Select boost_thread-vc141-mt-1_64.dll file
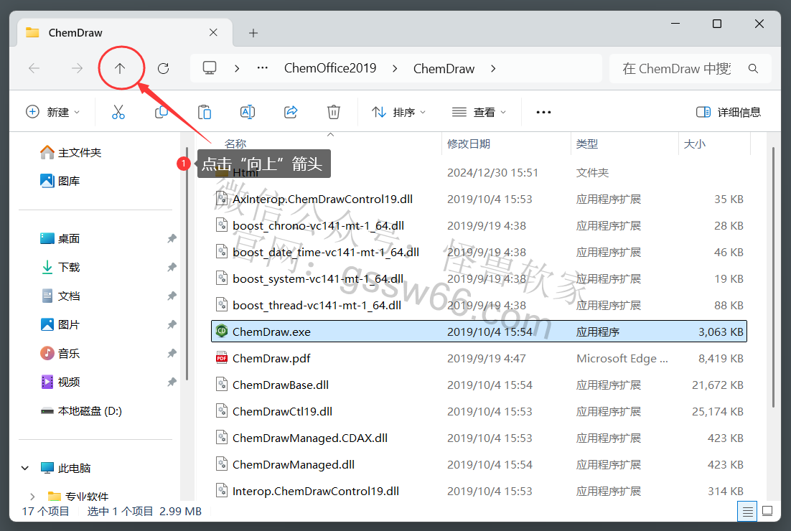Viewport: 791px width, 531px height. pyautogui.click(x=479, y=306)
